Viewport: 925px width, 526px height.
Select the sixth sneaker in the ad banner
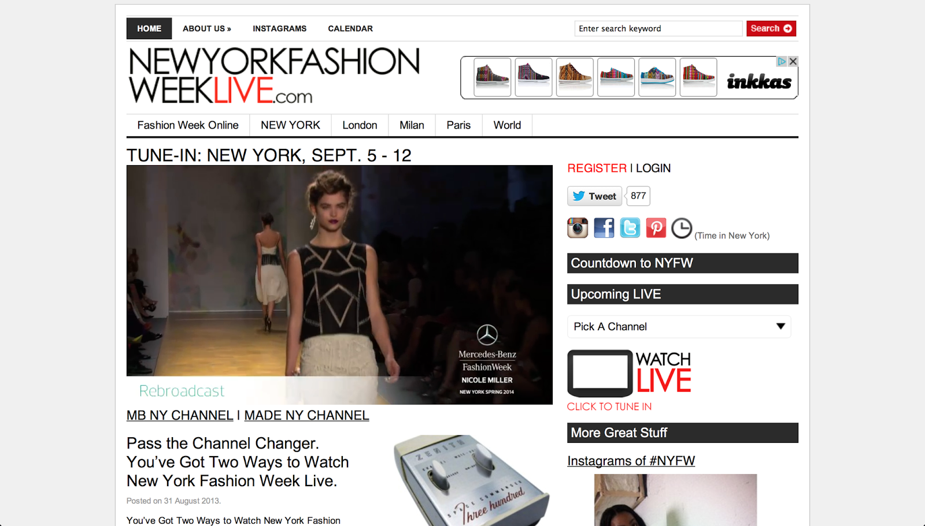(698, 77)
